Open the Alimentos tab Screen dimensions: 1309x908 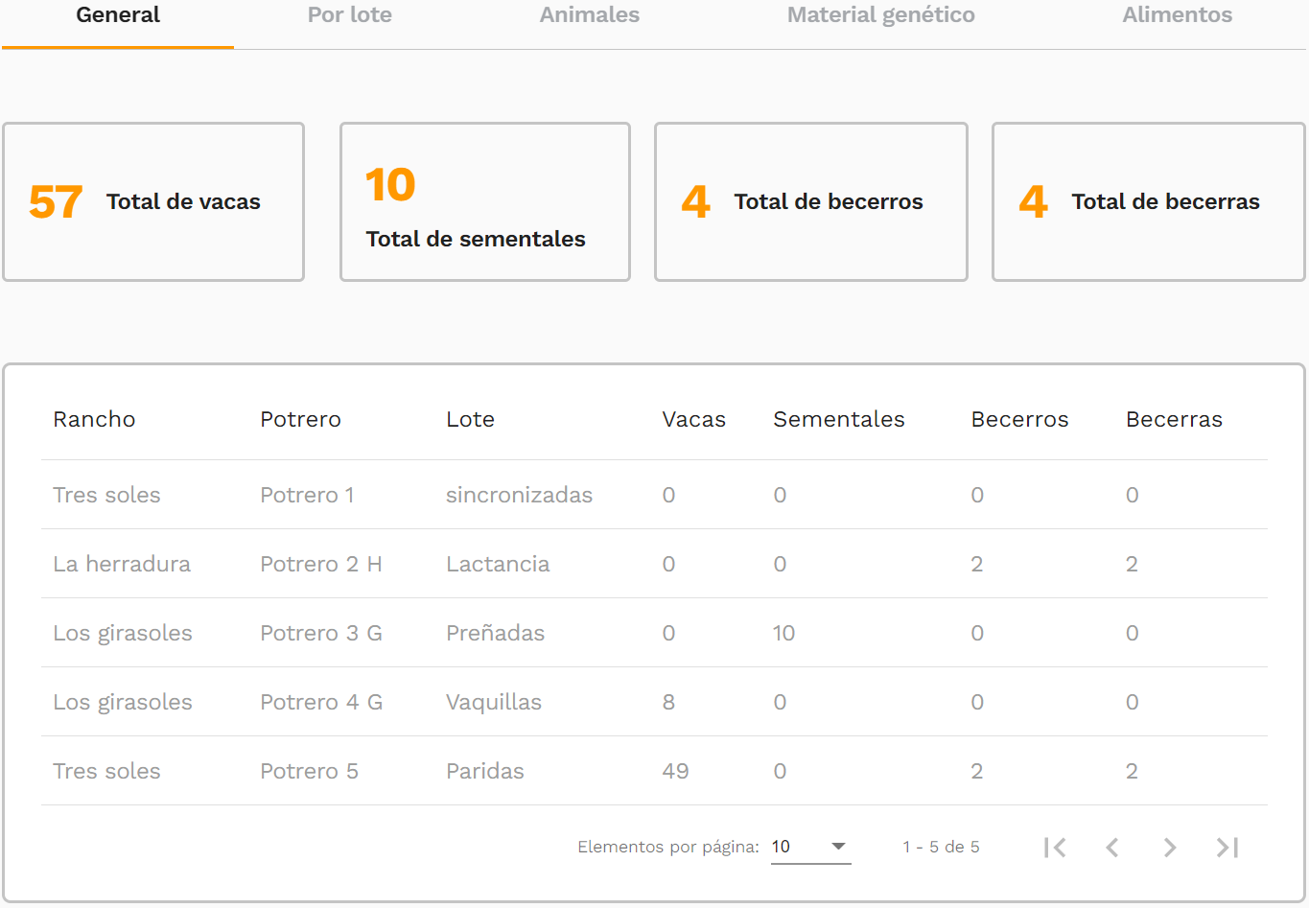[x=1178, y=15]
